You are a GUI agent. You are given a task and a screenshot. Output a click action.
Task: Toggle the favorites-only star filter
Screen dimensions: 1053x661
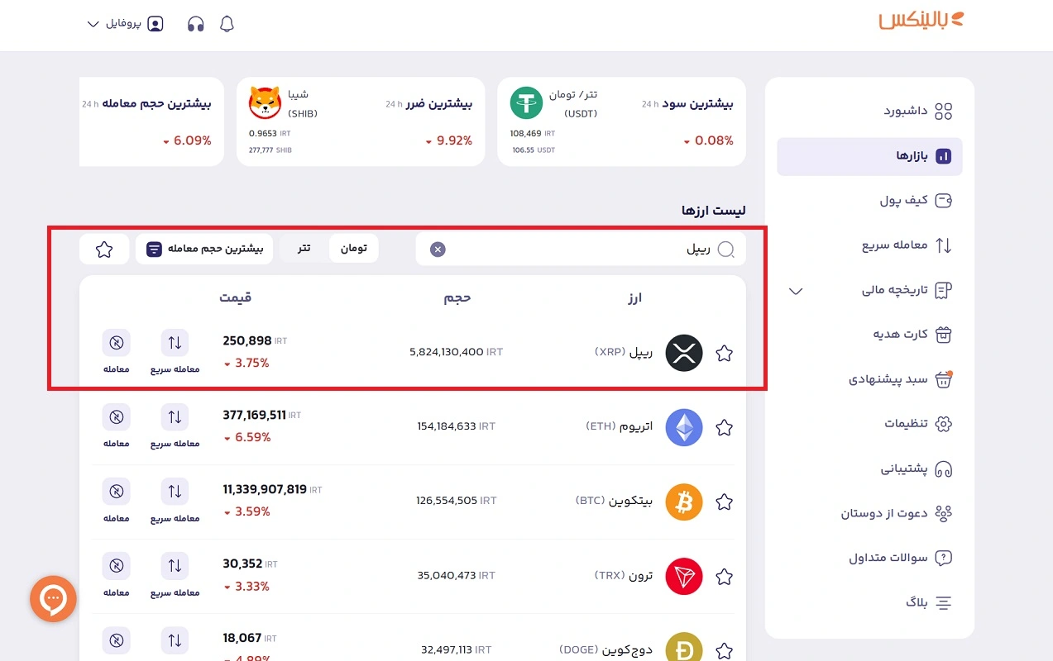coord(104,248)
